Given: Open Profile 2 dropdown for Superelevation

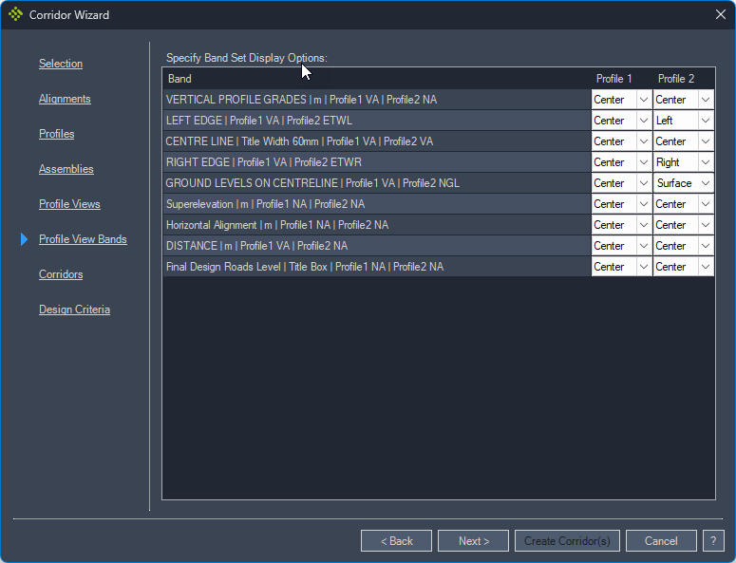Looking at the screenshot, I should pyautogui.click(x=684, y=204).
